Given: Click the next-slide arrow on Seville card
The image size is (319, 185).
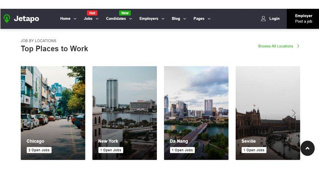Looking at the screenshot, I should click(x=293, y=113).
